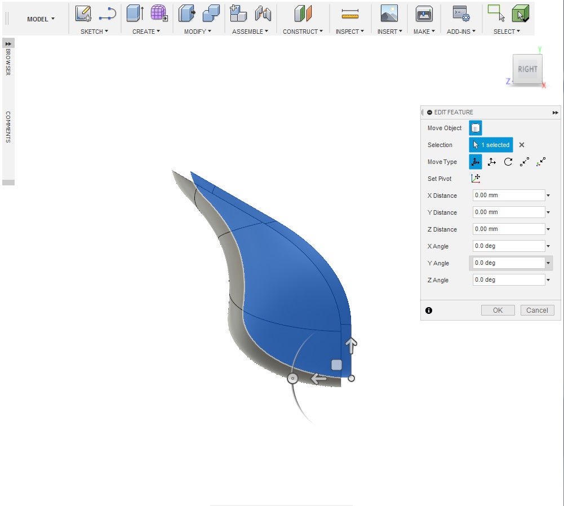Click the Z Distance input field

508,229
